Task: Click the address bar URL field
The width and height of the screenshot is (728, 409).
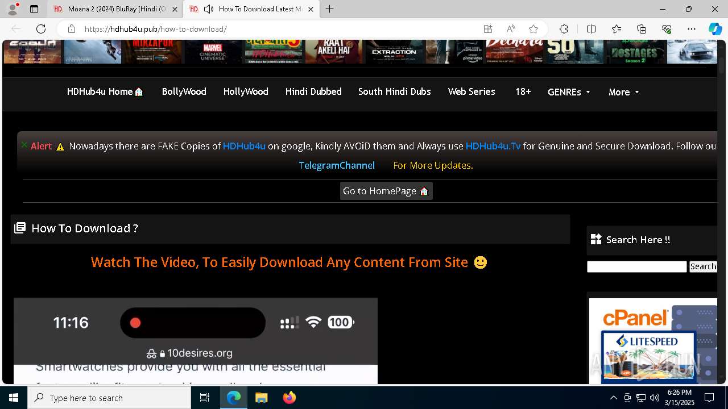Action: click(279, 29)
